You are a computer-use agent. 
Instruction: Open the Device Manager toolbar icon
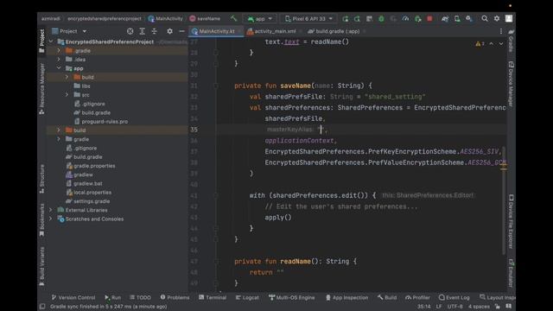click(457, 19)
